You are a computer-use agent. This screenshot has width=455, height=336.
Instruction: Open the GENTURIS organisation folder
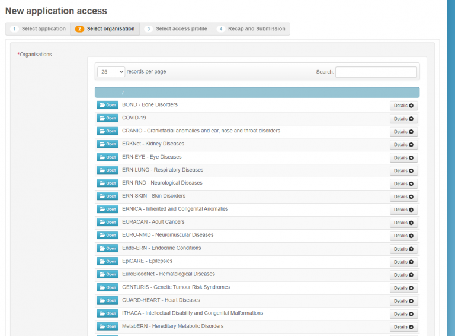(x=107, y=287)
